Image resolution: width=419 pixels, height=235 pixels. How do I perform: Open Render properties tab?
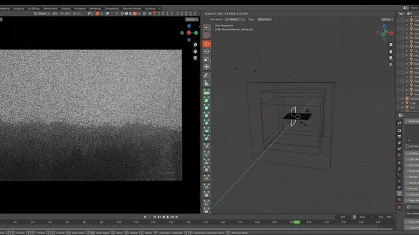(x=399, y=131)
